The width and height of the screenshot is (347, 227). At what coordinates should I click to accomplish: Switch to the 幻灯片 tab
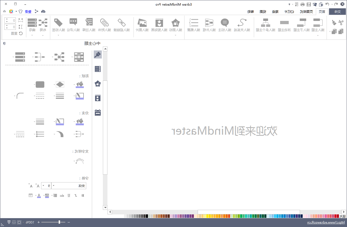point(289,12)
